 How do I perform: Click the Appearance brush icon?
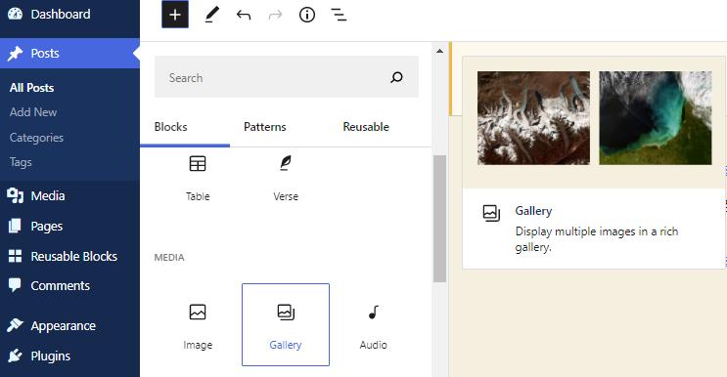click(x=15, y=325)
